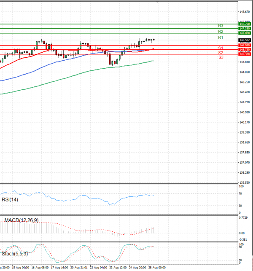The width and height of the screenshot is (253, 271).
Task: Select the 147.000 price tag
Action: click(244, 33)
